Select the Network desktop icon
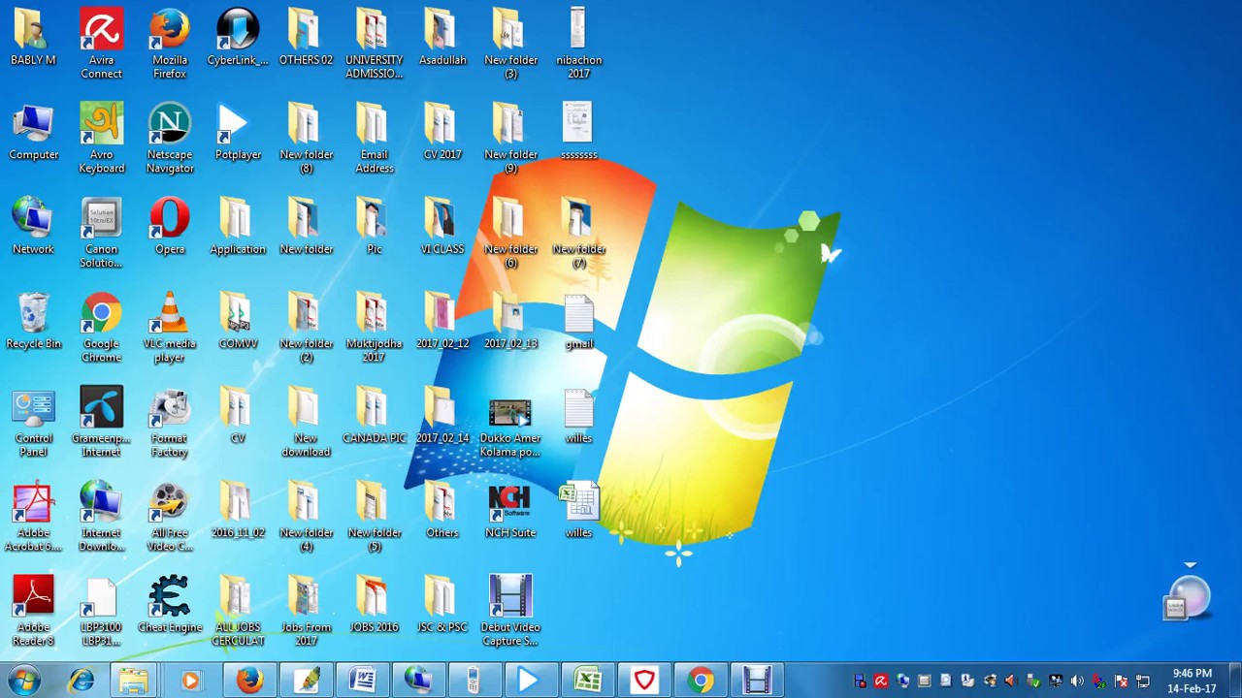The width and height of the screenshot is (1242, 698). [x=33, y=227]
